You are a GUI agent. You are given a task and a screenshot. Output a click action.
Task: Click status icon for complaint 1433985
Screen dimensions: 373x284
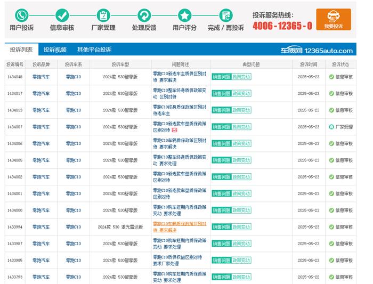tap(331, 260)
